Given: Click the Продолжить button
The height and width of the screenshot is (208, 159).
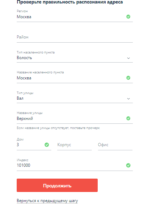Looking at the screenshot, I should (57, 185).
